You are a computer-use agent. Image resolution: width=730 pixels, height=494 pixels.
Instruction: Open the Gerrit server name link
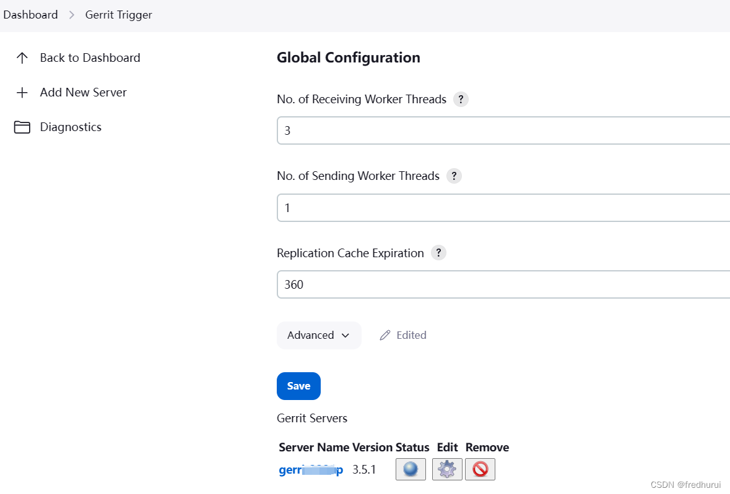click(311, 470)
